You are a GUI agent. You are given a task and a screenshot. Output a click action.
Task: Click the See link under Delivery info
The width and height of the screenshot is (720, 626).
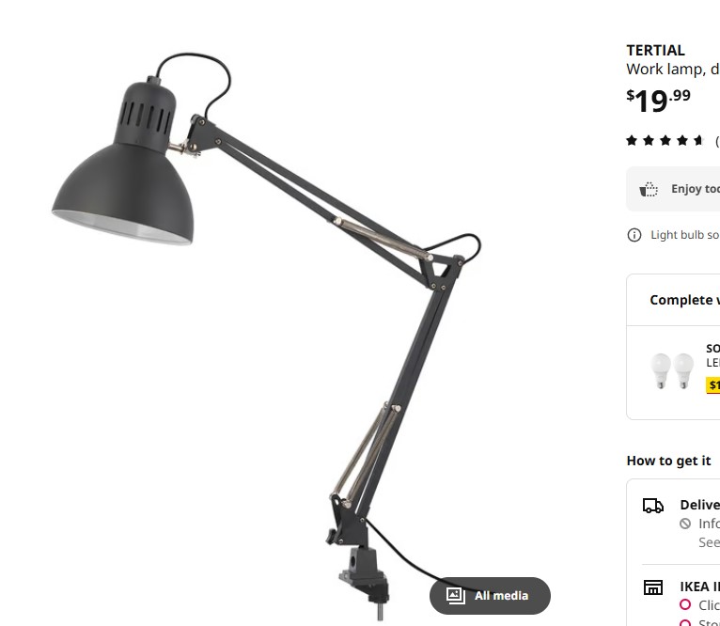pos(709,542)
